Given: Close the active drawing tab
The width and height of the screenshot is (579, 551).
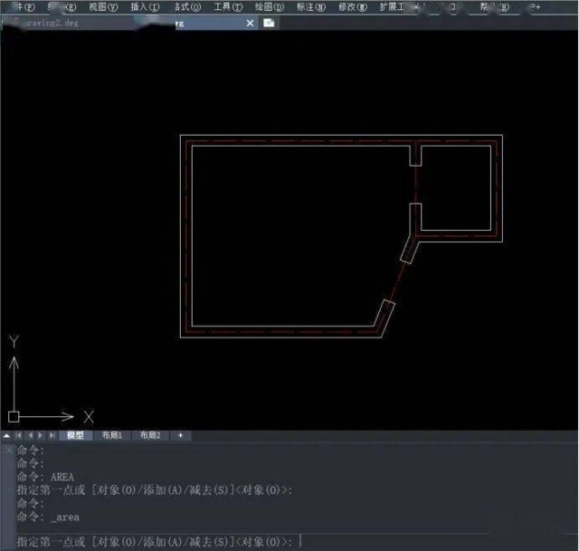Looking at the screenshot, I should coord(250,24).
